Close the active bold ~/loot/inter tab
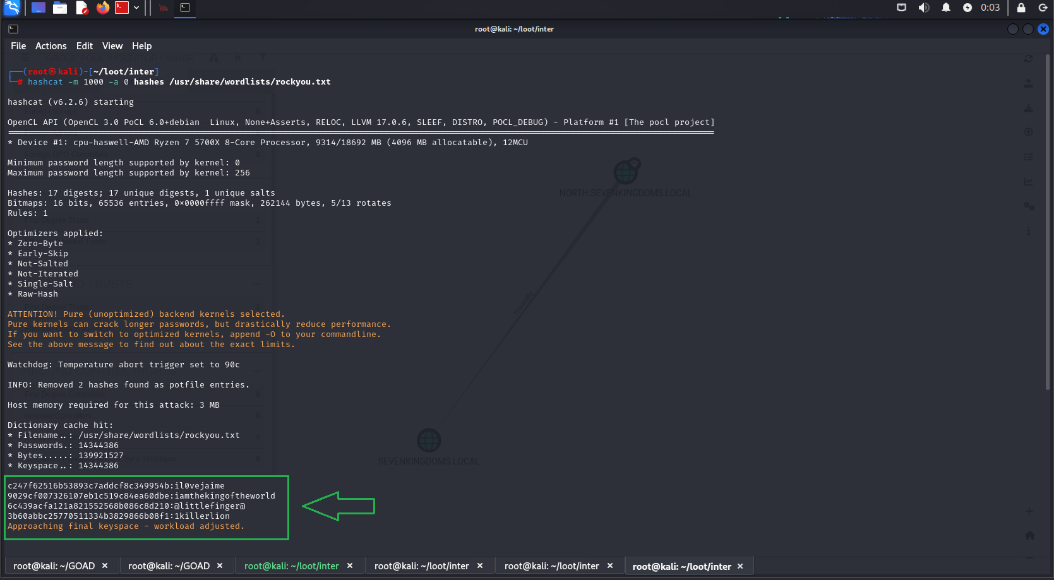Image resolution: width=1054 pixels, height=580 pixels. 740,566
